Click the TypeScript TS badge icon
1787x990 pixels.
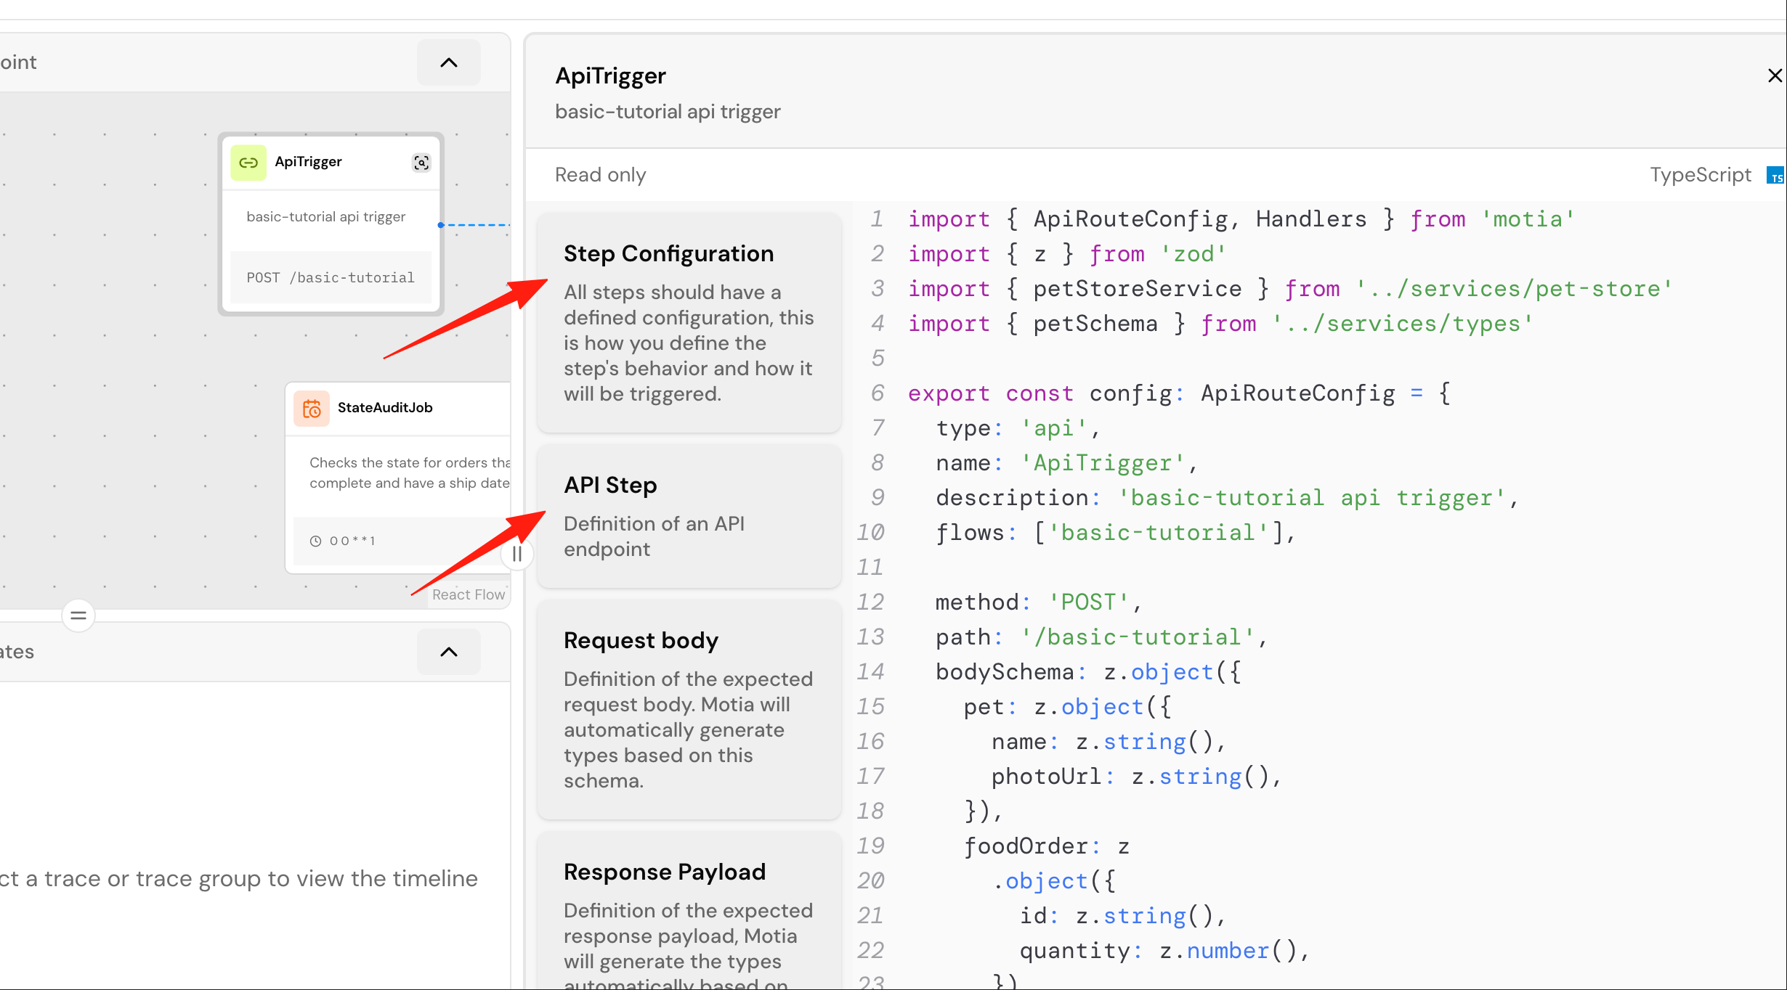(1775, 176)
